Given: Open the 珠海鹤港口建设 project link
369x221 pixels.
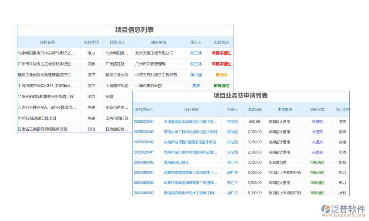Looking at the screenshot, I should click(176, 162).
